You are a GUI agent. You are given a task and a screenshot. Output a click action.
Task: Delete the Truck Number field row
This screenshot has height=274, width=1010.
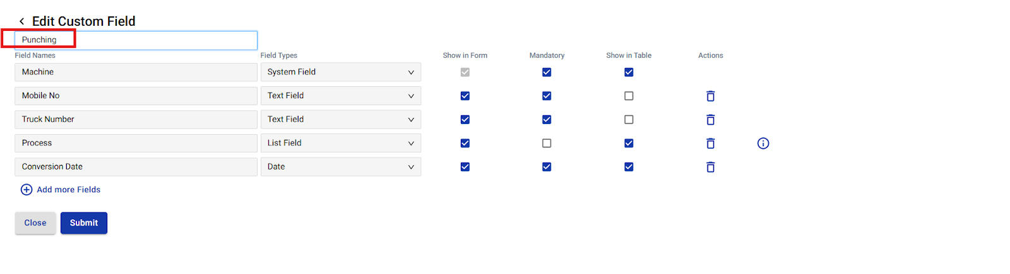point(710,120)
